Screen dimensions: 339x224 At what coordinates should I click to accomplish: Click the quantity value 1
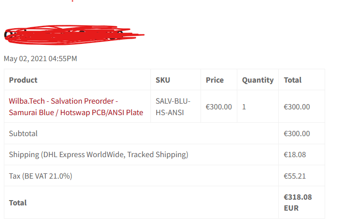(x=244, y=107)
